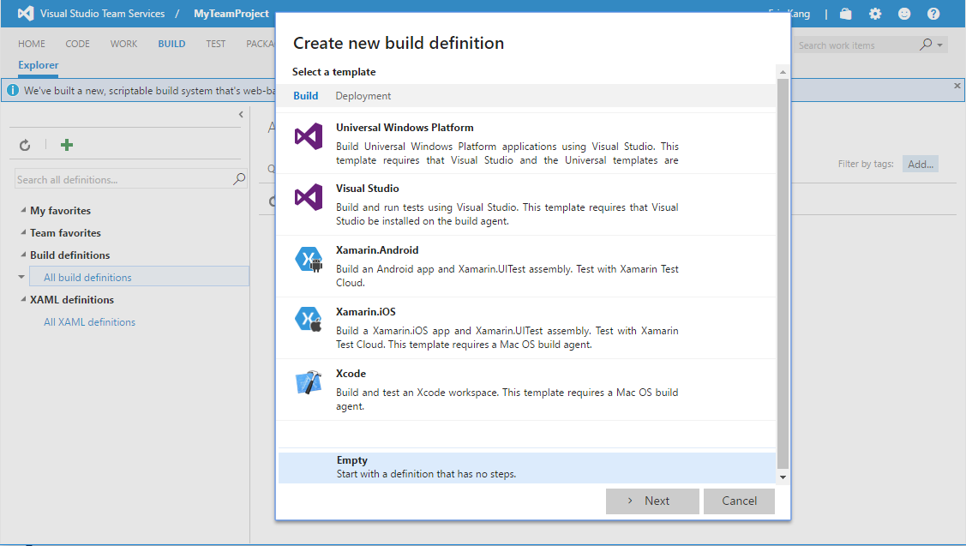Click the info icon in notification bar

pyautogui.click(x=12, y=90)
